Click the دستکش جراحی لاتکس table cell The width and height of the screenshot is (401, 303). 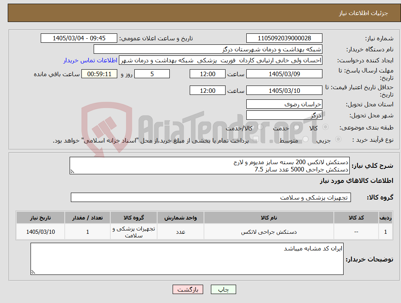269,232
